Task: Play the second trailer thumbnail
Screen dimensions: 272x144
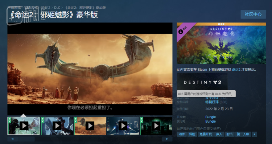Action: coord(57,126)
